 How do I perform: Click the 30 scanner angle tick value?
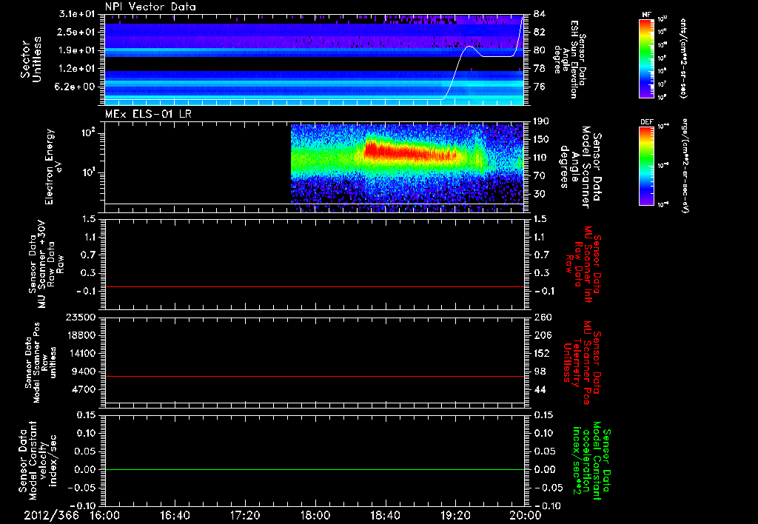coord(540,194)
